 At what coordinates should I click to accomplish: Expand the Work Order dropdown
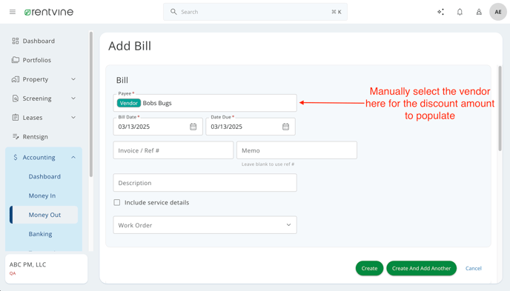[205, 225]
